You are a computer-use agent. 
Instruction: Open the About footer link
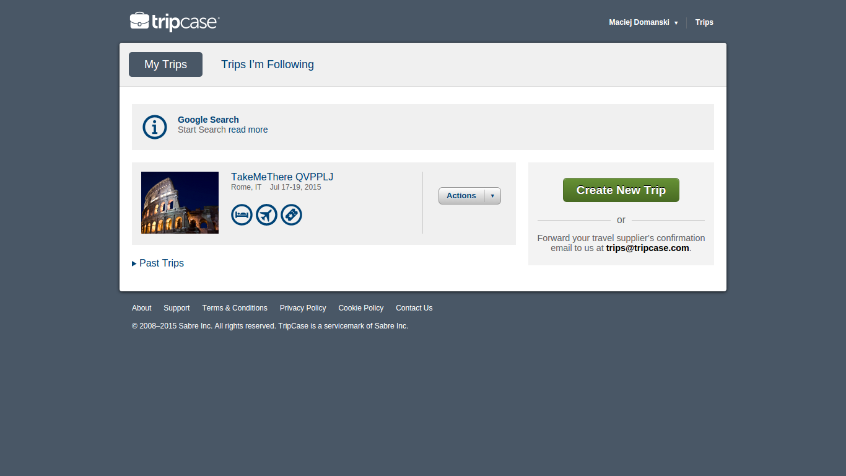[141, 308]
